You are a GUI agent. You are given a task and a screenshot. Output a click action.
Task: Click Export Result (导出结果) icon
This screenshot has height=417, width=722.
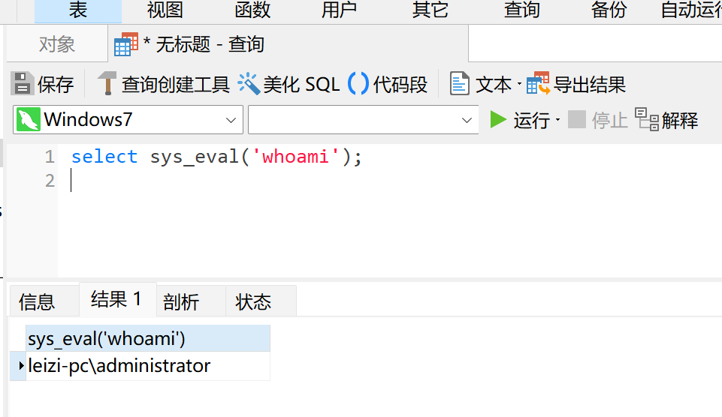point(538,84)
